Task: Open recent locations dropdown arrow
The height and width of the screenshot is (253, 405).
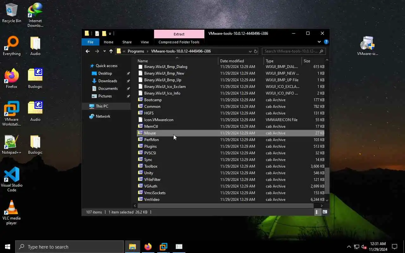Action: [x=104, y=51]
